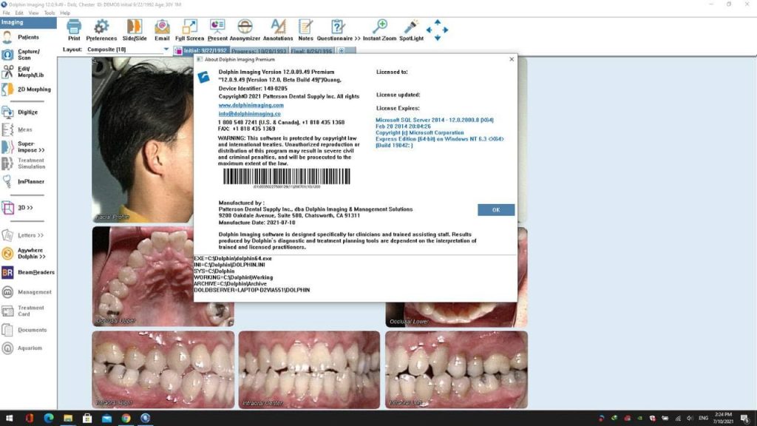Select the Intraoral Center photo thumbnail
The image size is (757, 426).
(309, 369)
